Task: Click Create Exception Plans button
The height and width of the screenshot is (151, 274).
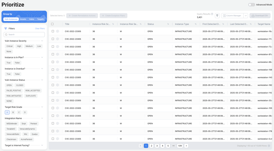Action: 114,15
